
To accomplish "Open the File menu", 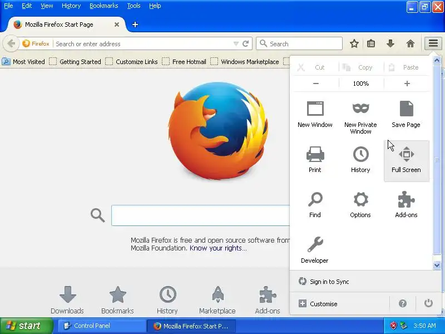I will pos(8,6).
